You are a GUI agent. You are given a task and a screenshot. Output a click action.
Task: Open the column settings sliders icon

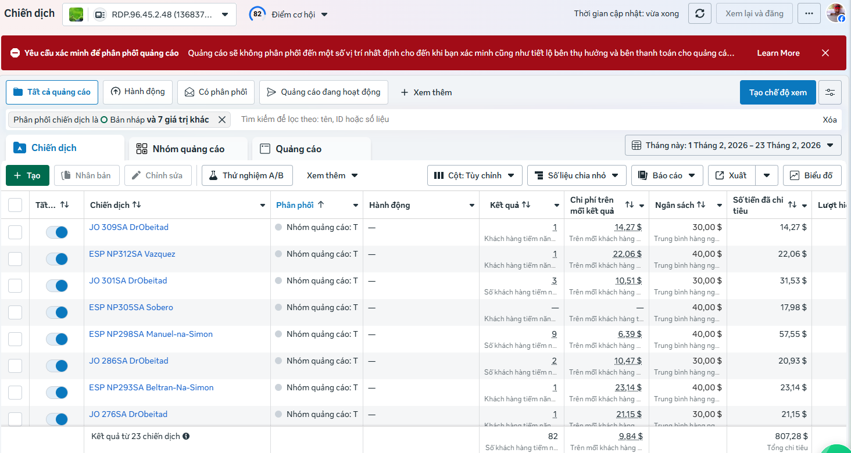(830, 92)
